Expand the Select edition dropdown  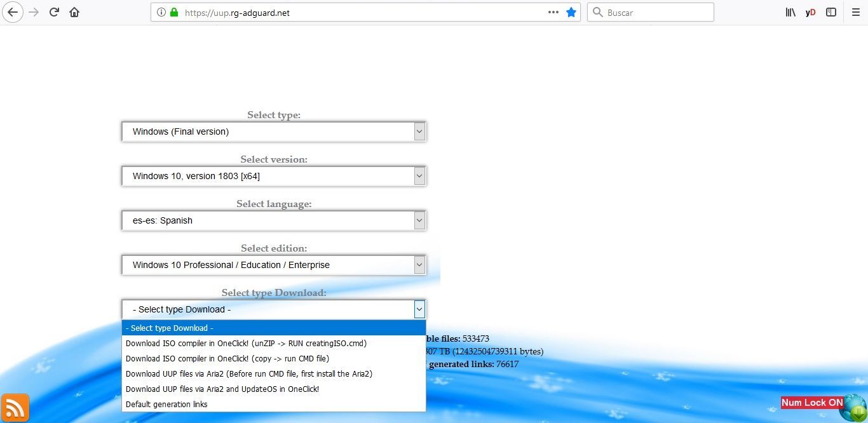click(274, 265)
